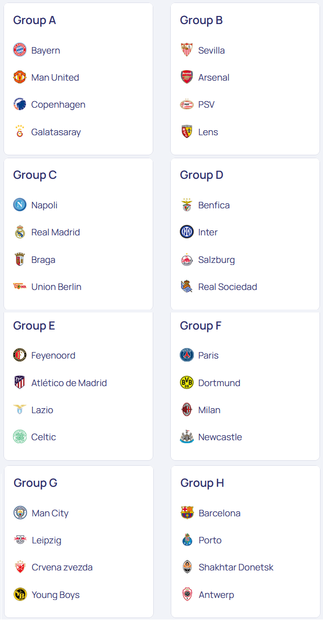The image size is (323, 620).
Task: Select the Arsenal crest icon
Action: pyautogui.click(x=187, y=77)
